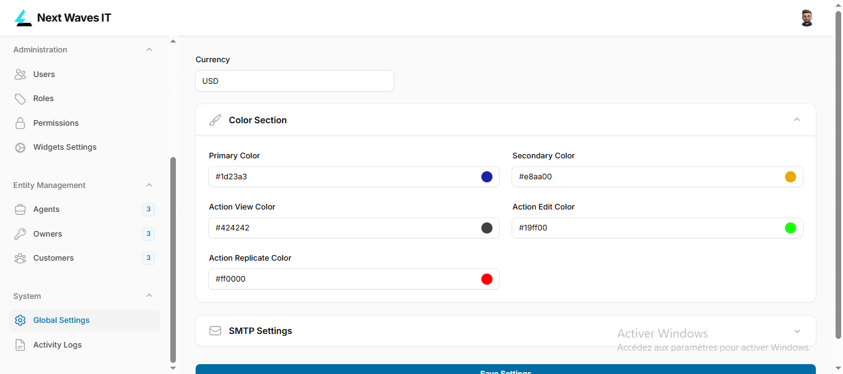Open the Secondary Color orange swatch picker

(x=791, y=177)
